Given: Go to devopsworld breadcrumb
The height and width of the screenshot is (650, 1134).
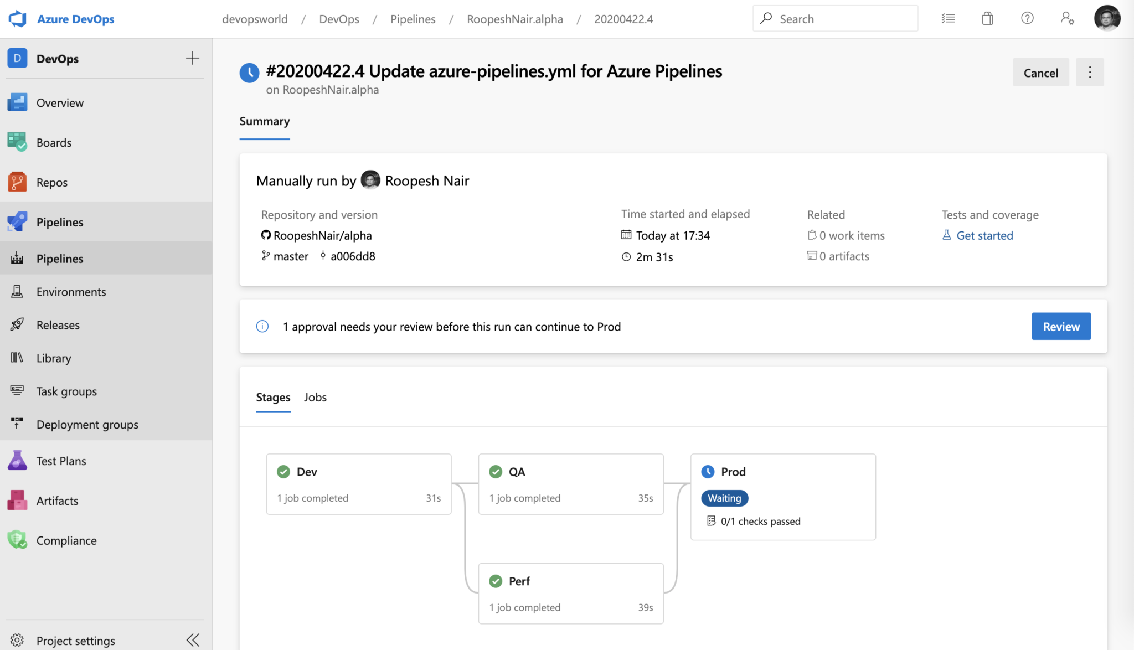Looking at the screenshot, I should click(255, 19).
